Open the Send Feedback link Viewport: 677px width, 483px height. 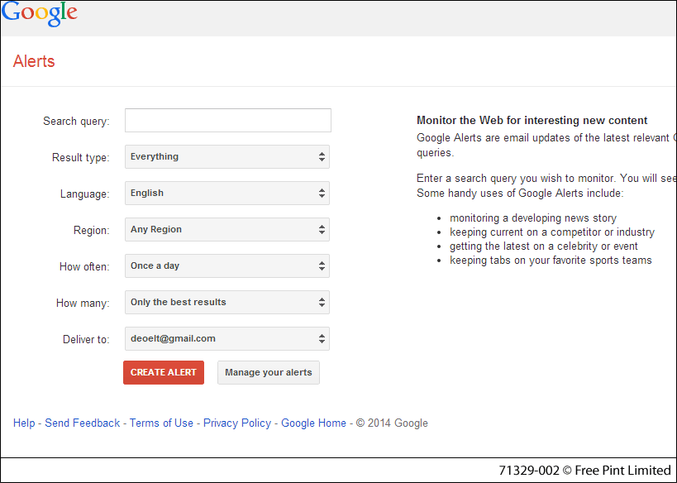(83, 423)
